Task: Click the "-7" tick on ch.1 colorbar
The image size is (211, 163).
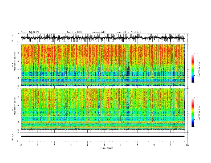Action: (196, 83)
